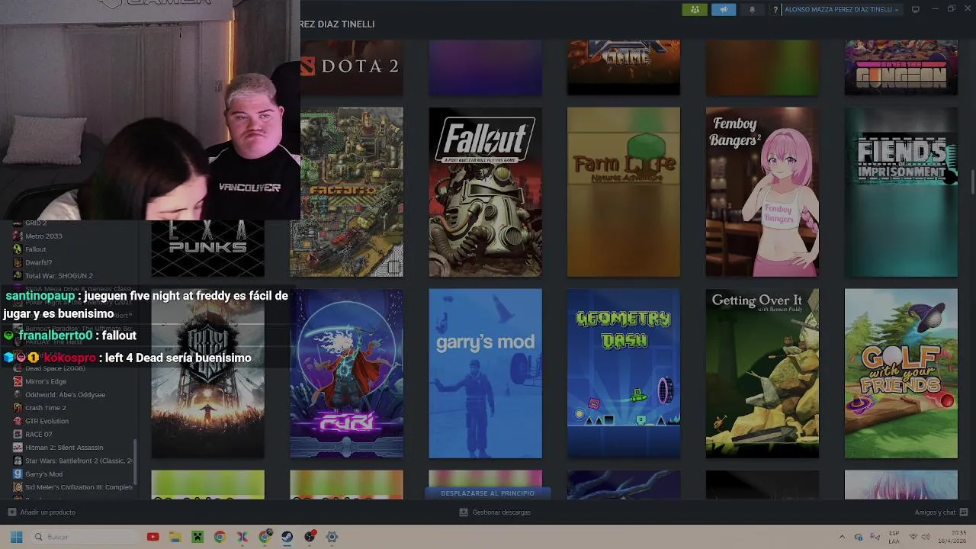Viewport: 976px width, 549px height.
Task: Click the taskbar Buscar search field
Action: coord(86,537)
